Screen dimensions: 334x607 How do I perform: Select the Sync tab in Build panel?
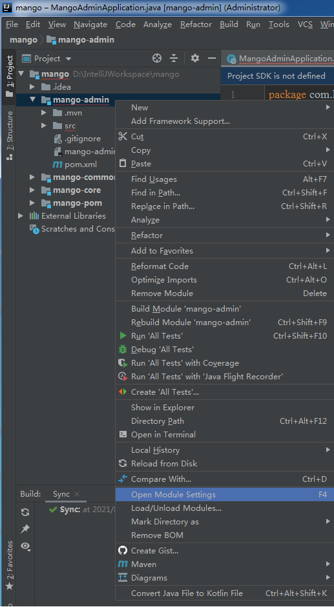pyautogui.click(x=61, y=494)
